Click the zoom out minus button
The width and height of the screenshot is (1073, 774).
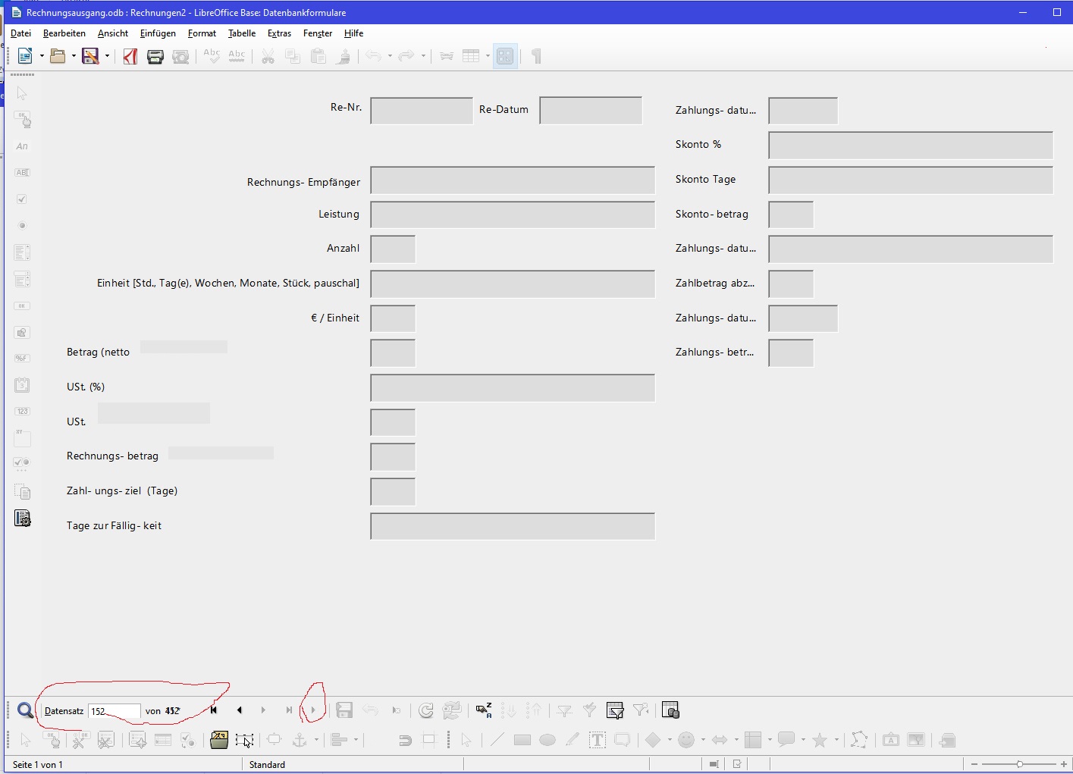pyautogui.click(x=974, y=764)
